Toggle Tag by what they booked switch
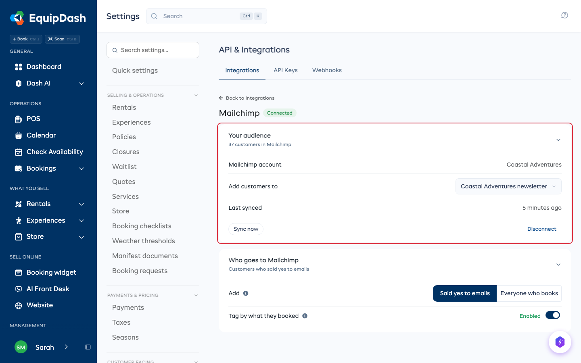The width and height of the screenshot is (581, 363). click(553, 315)
